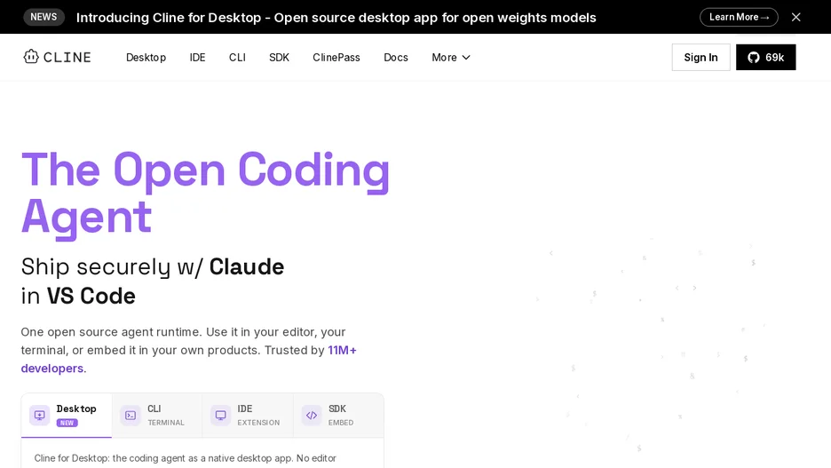The width and height of the screenshot is (831, 468).
Task: Click the banner headline about Cline for Desktop
Action: point(336,18)
